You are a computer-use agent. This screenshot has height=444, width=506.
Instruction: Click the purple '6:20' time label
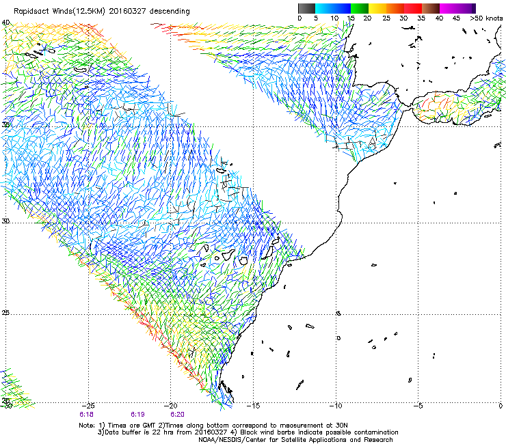tap(178, 415)
